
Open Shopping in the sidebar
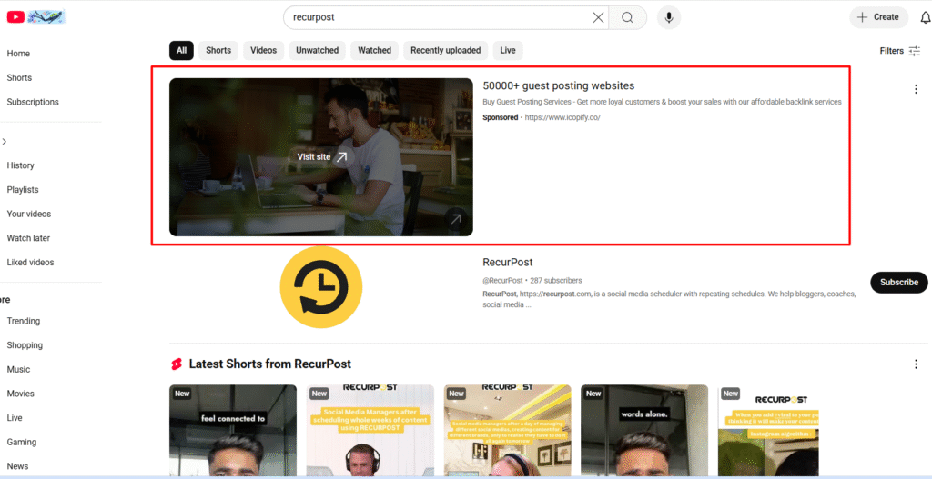(25, 345)
